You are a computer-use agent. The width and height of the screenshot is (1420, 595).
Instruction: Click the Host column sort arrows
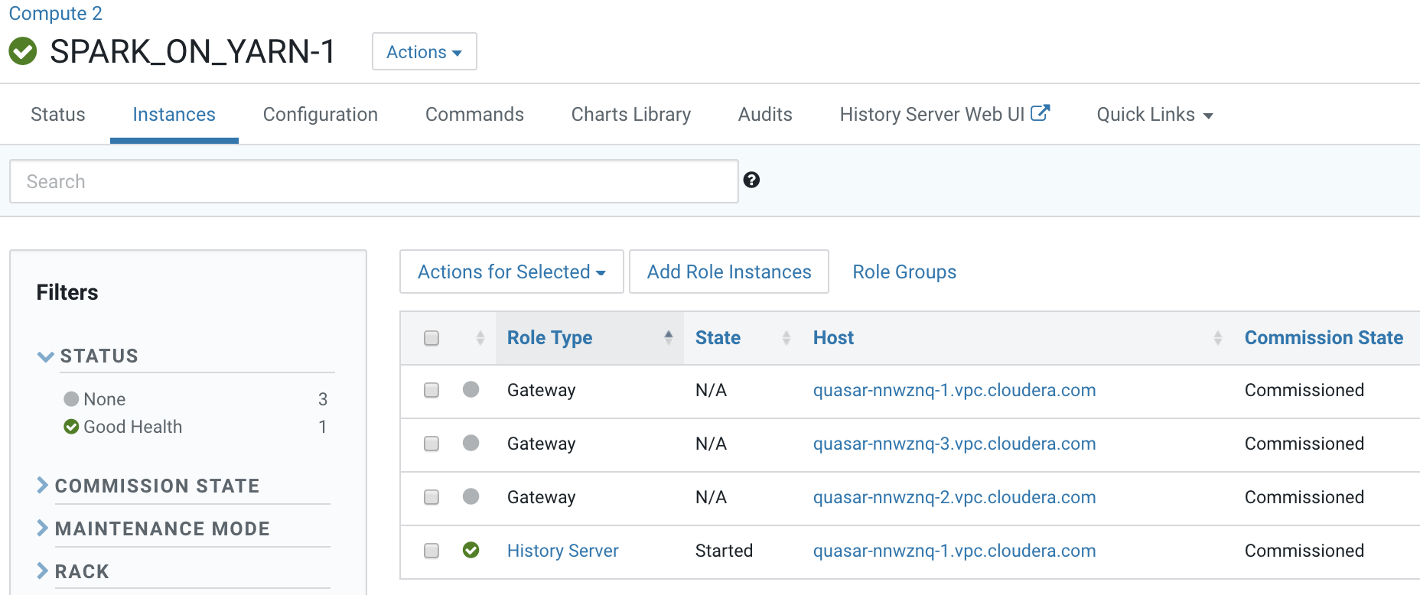(x=1217, y=338)
